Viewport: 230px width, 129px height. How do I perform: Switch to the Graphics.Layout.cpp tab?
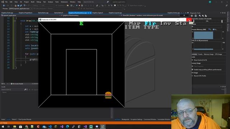(x=115, y=13)
